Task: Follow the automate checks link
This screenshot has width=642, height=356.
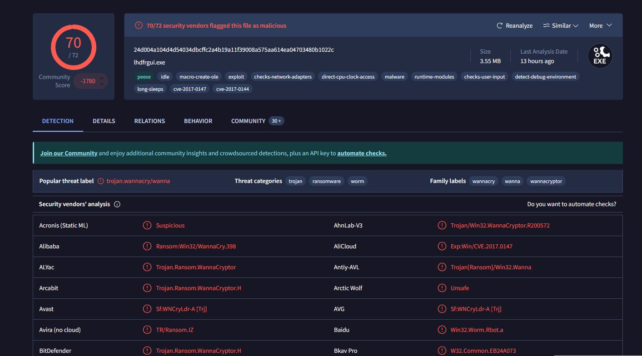Action: coord(362,153)
